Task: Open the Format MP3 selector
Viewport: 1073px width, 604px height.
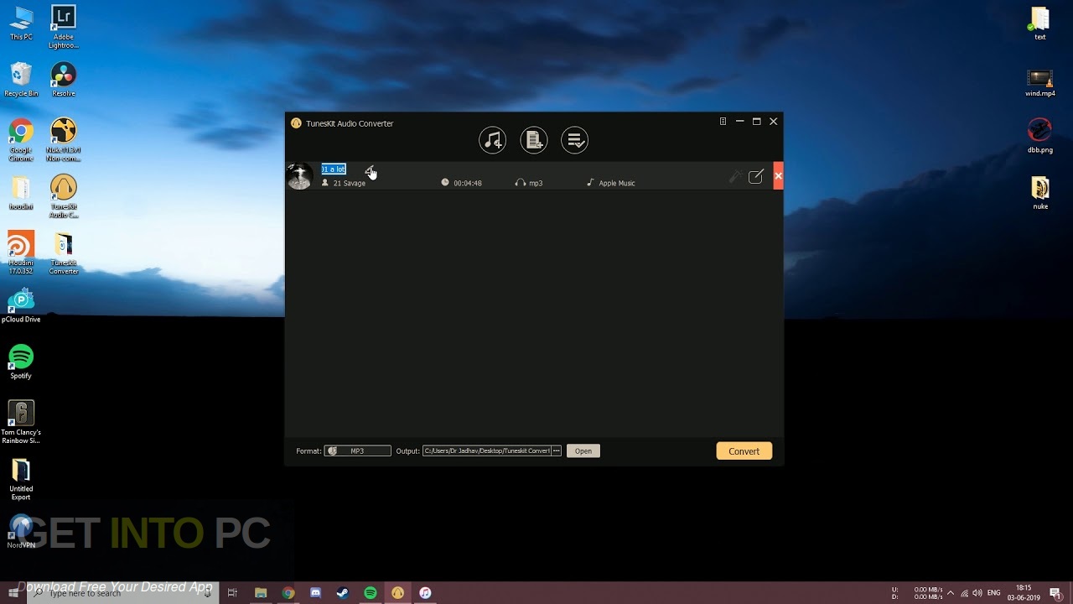Action: (x=358, y=451)
